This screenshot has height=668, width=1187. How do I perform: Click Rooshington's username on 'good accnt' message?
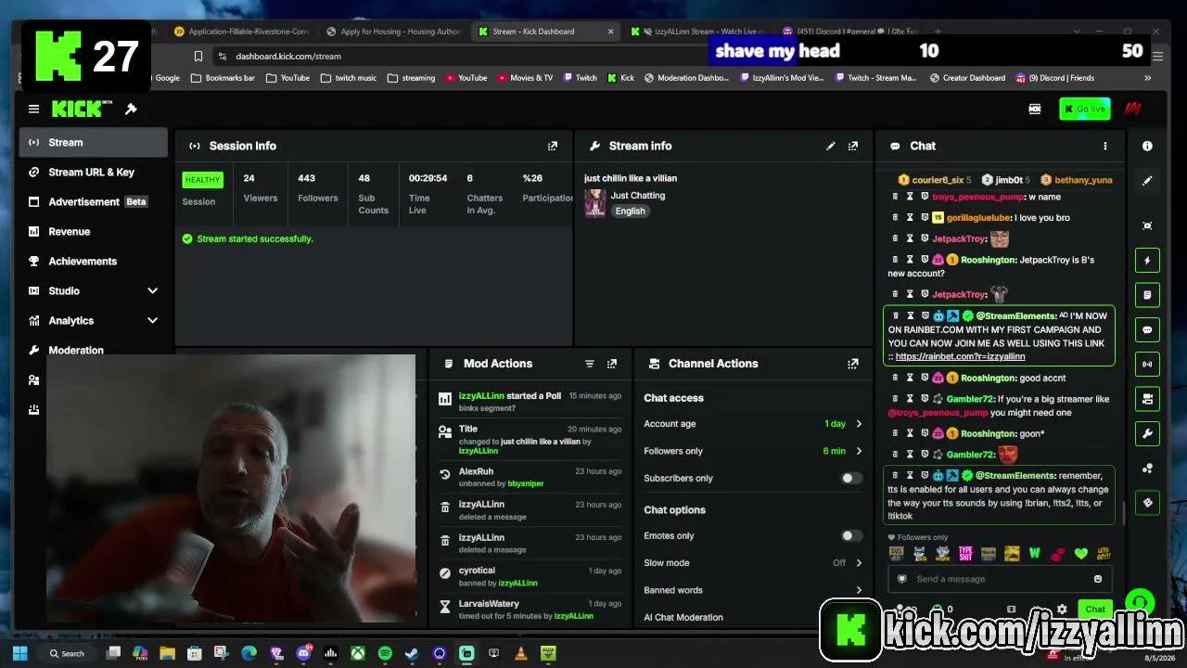987,378
